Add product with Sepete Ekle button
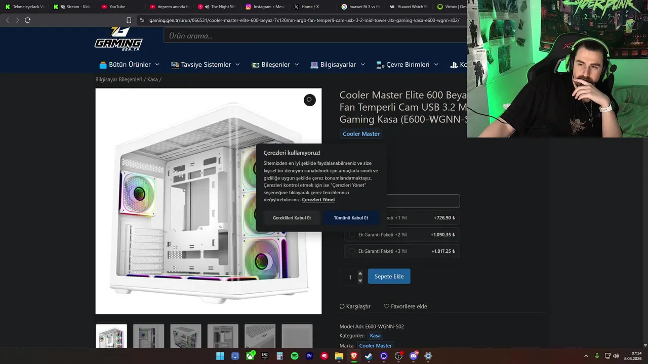 [x=389, y=277]
